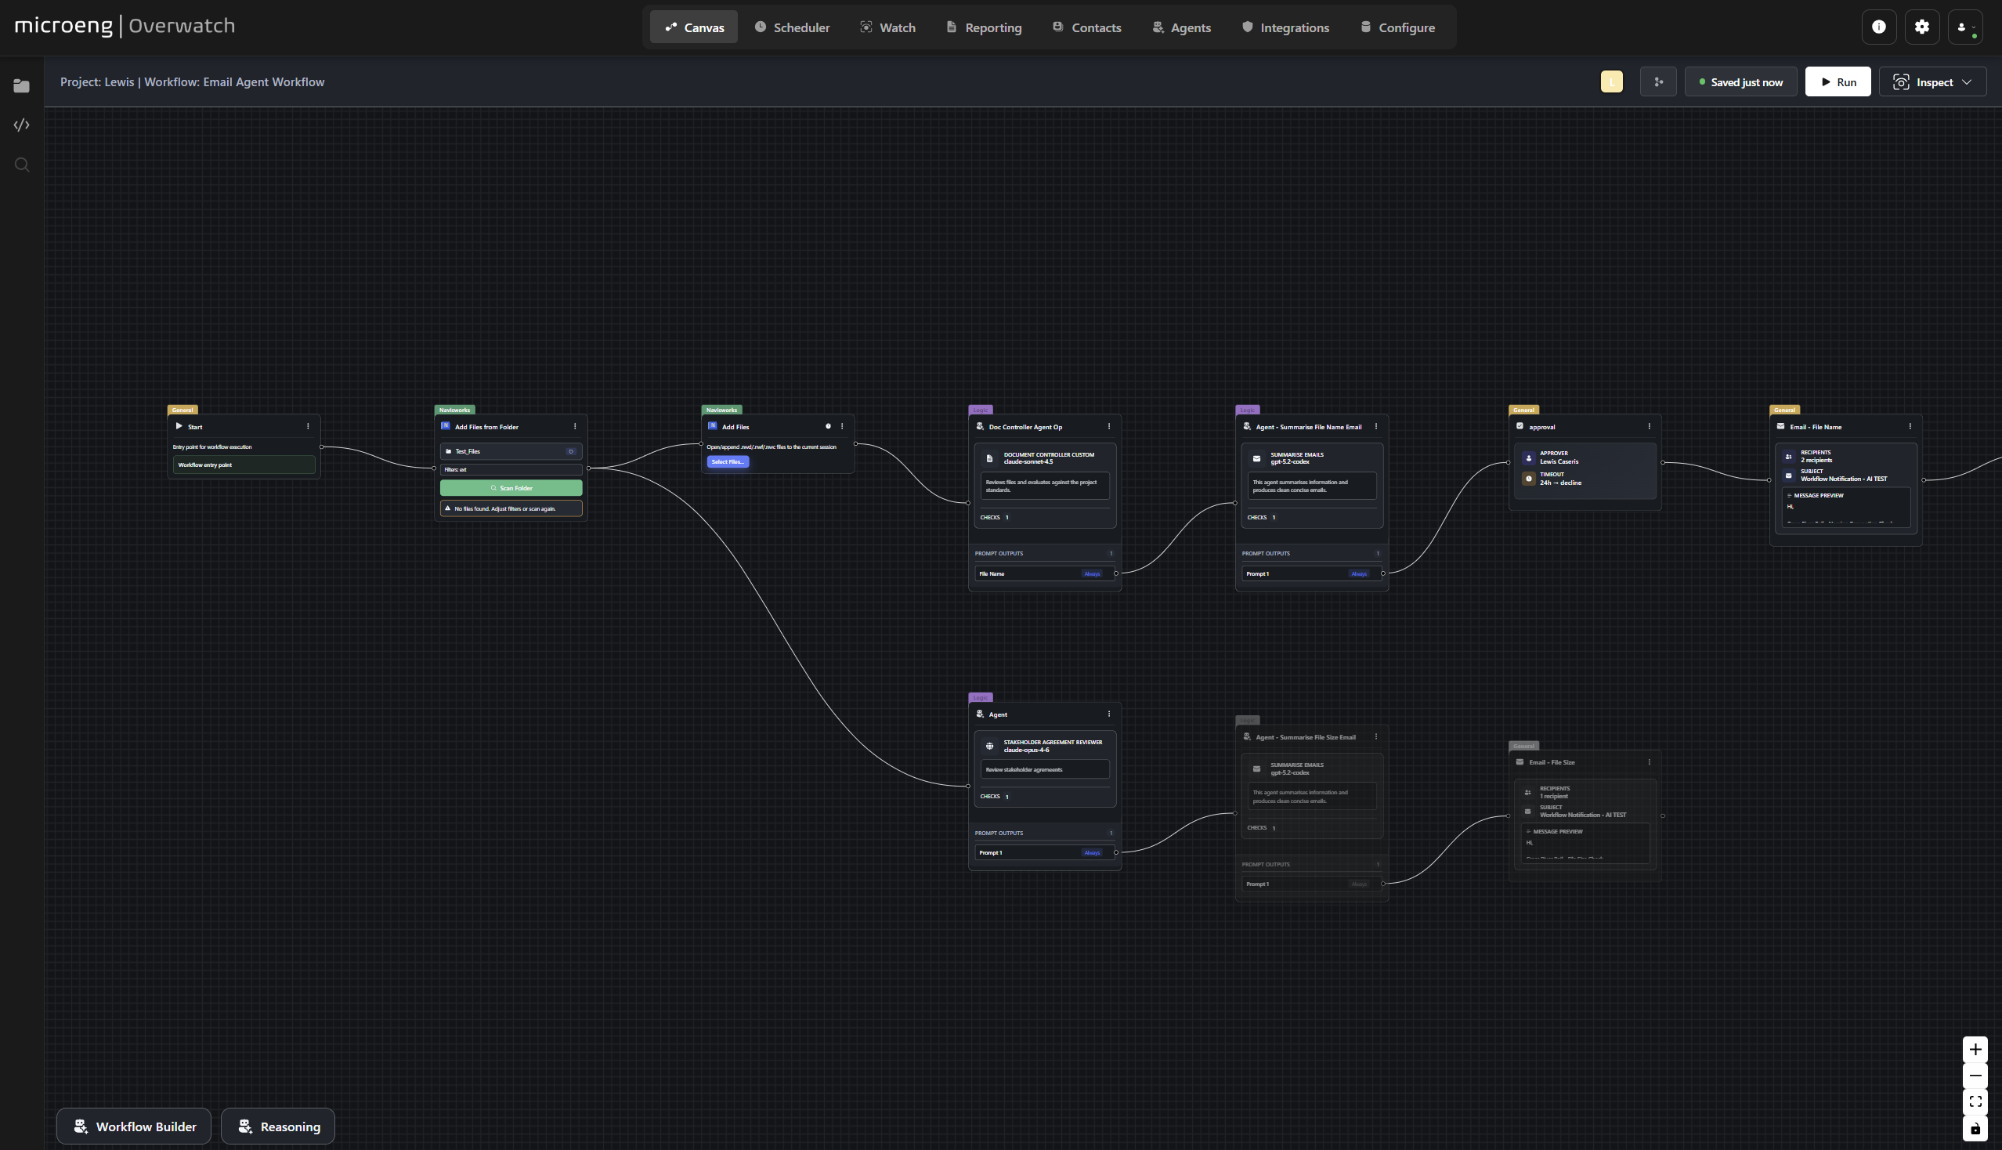
Task: Open the Integrations tab
Action: pos(1285,27)
